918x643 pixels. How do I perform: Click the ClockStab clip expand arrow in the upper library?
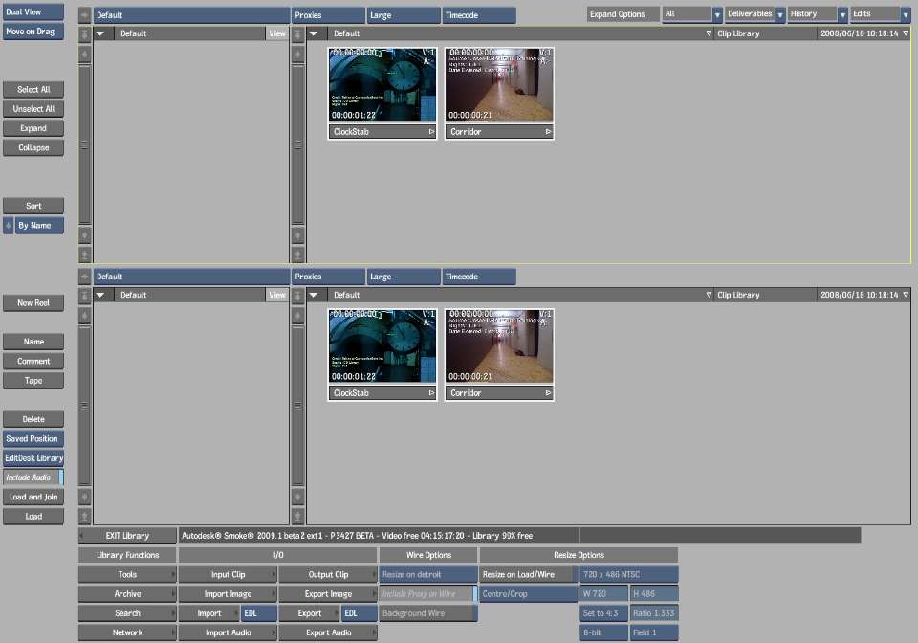(431, 132)
